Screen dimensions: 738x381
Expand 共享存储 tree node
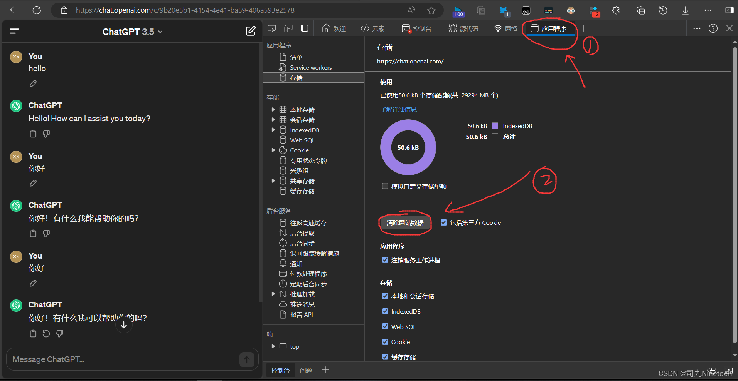[x=273, y=181]
